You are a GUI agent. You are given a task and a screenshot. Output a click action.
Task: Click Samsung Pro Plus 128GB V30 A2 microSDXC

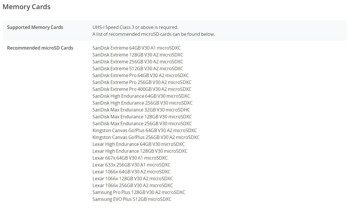(x=139, y=192)
